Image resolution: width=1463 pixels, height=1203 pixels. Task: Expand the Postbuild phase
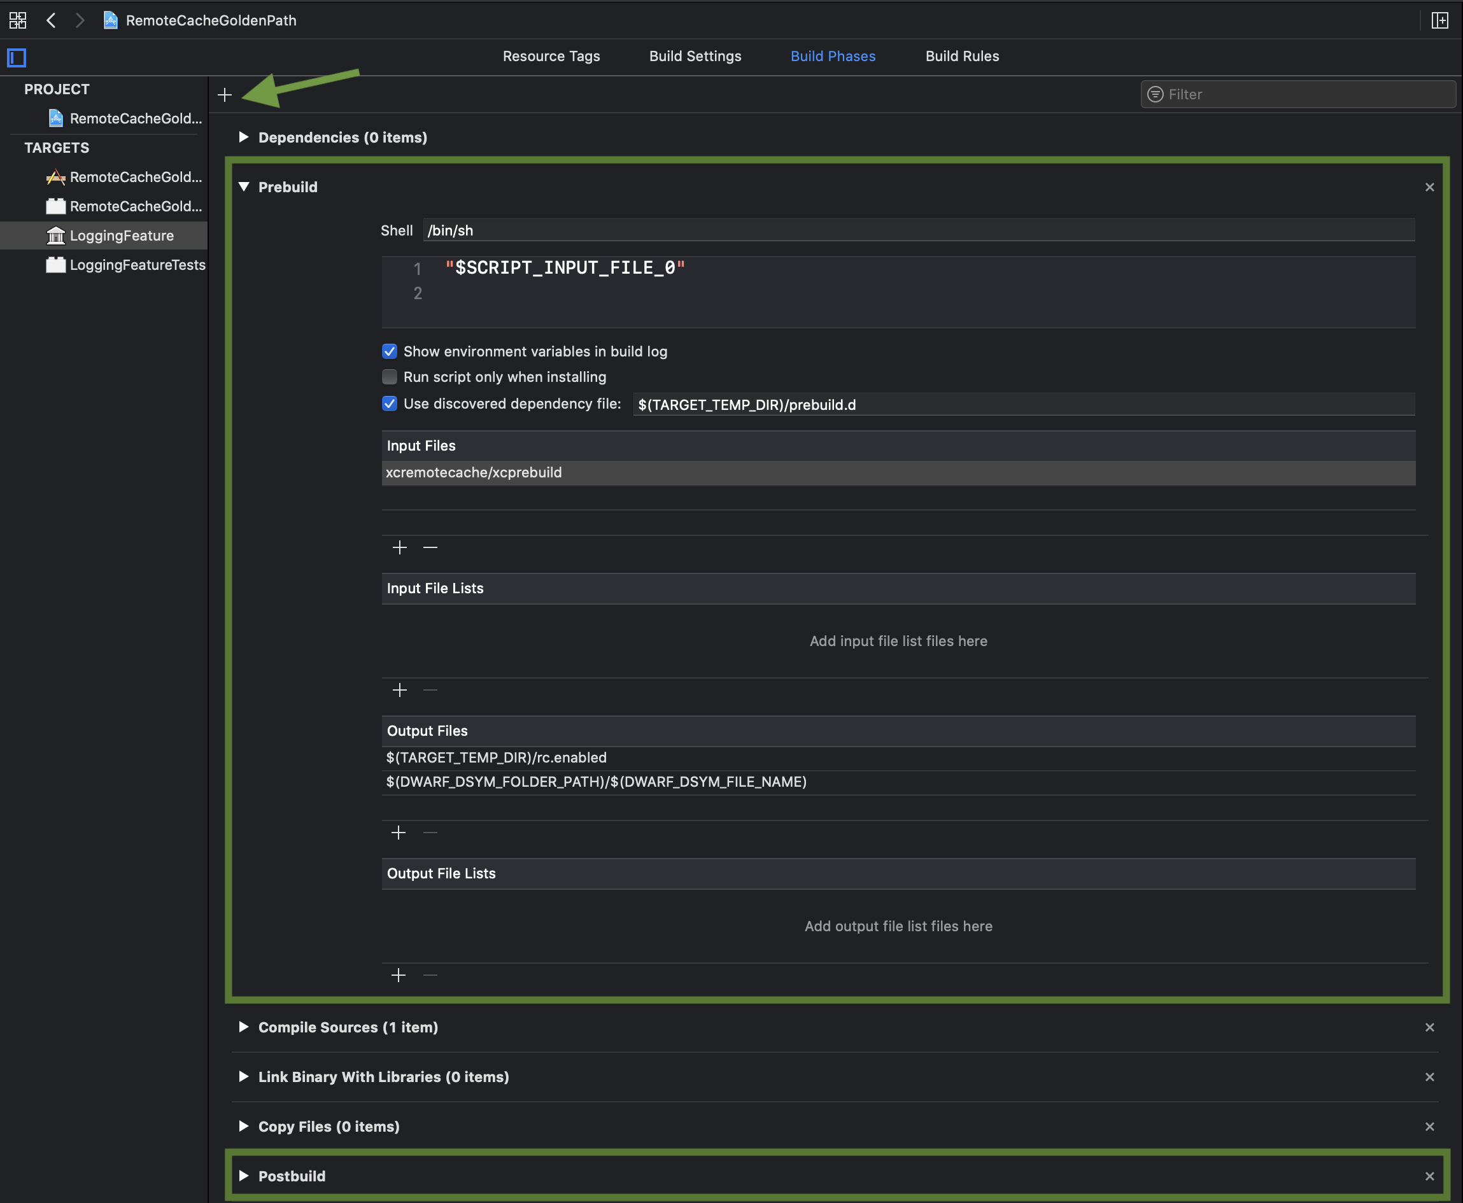pos(243,1176)
